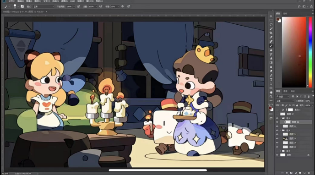
Task: Select the Lasso tool
Action: pos(271,25)
